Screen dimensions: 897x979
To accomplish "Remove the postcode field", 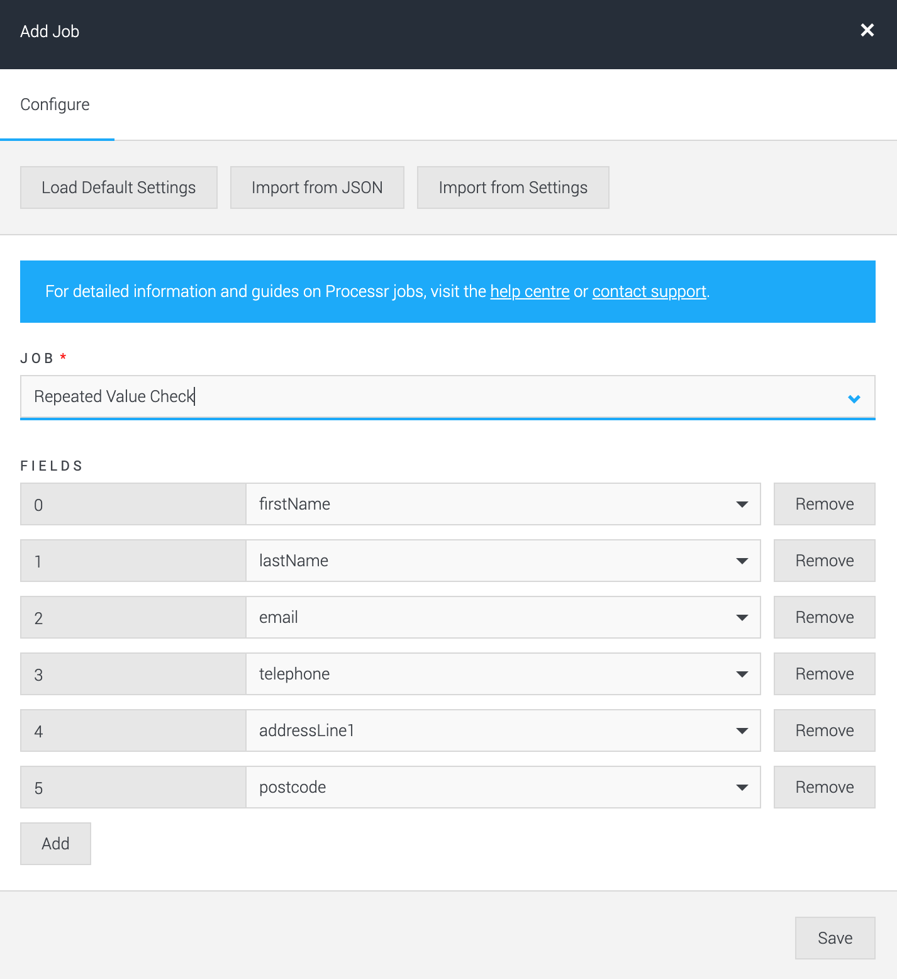I will click(x=824, y=787).
